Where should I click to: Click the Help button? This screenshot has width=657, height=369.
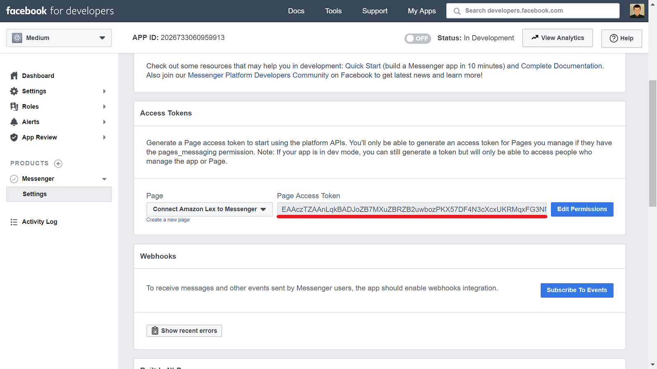tap(622, 38)
